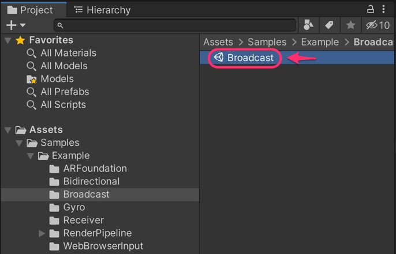Collapse the Favorites section
The width and height of the screenshot is (396, 254).
[8, 40]
